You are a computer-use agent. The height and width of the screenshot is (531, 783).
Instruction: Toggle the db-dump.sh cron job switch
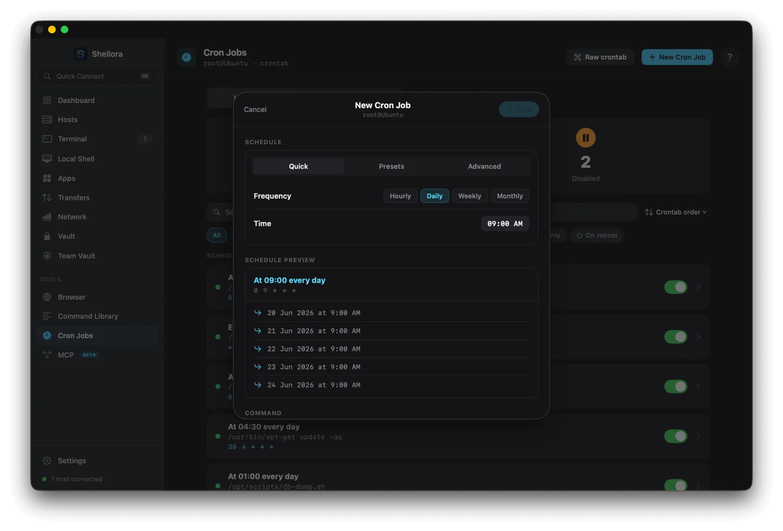point(676,485)
